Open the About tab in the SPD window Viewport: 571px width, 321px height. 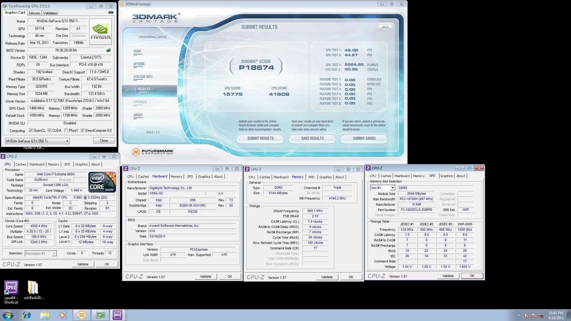[461, 176]
